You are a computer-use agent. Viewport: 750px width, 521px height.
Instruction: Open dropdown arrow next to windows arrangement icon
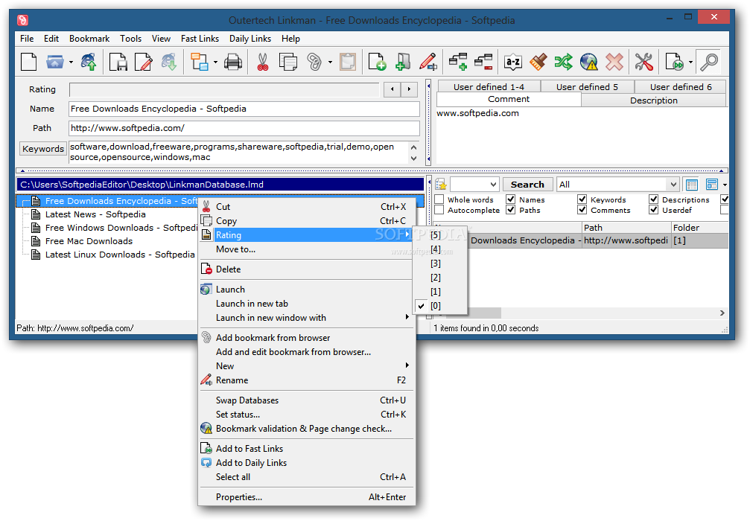[x=215, y=62]
